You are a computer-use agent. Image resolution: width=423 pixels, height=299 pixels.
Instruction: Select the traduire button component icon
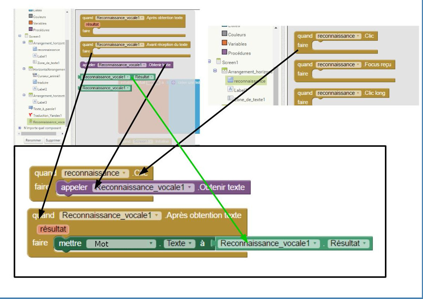point(35,82)
